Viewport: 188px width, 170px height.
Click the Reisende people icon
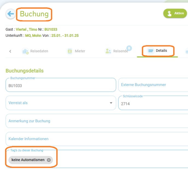(108, 51)
